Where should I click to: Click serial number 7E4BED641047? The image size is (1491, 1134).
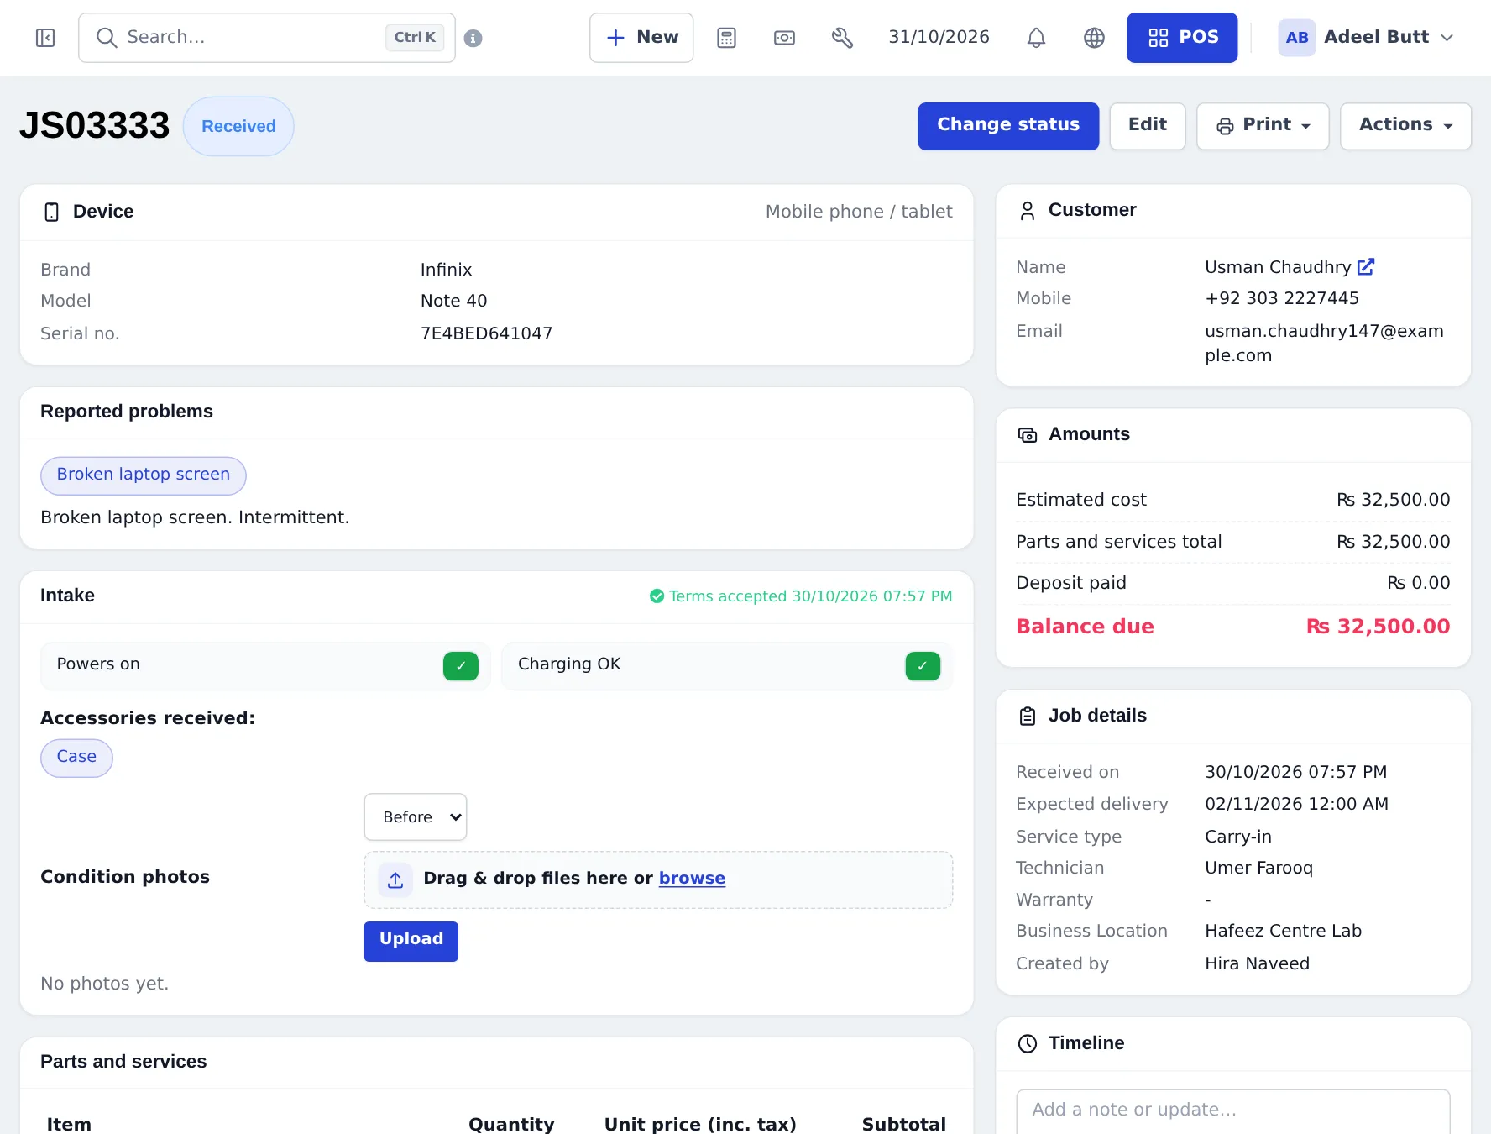tap(486, 333)
